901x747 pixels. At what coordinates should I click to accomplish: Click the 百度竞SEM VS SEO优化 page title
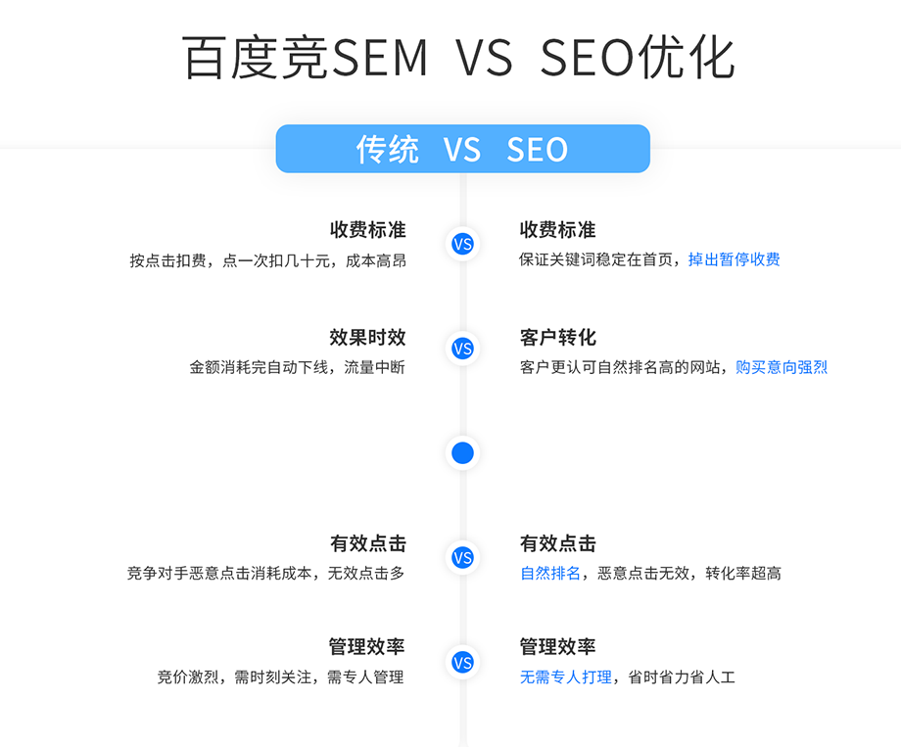pyautogui.click(x=458, y=58)
